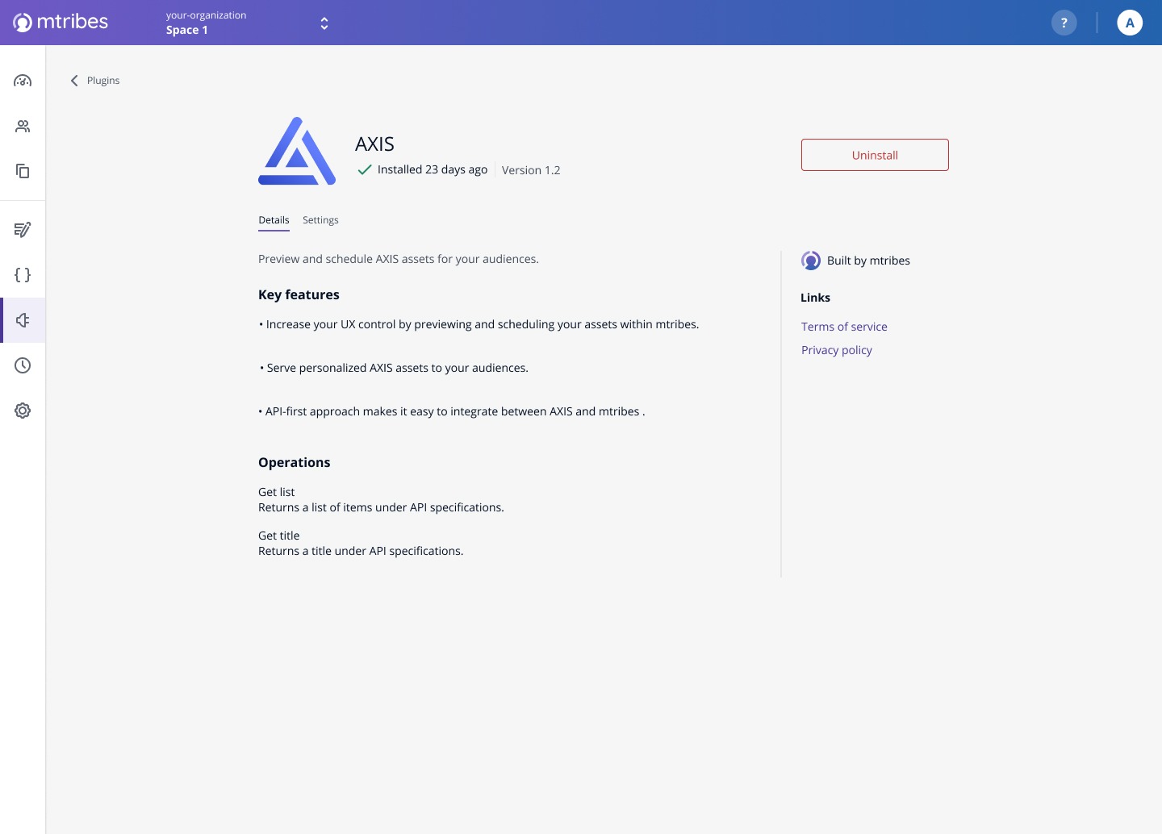Viewport: 1162px width, 834px height.
Task: Open the help question mark icon
Action: tap(1064, 23)
